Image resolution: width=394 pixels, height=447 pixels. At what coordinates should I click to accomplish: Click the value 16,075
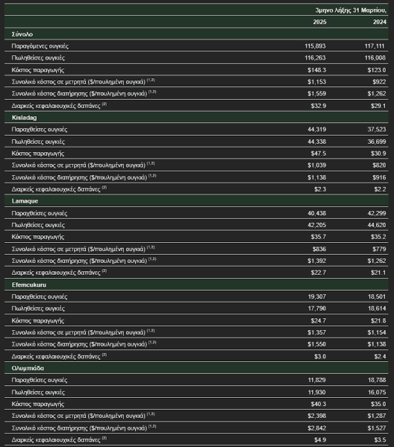click(x=377, y=393)
